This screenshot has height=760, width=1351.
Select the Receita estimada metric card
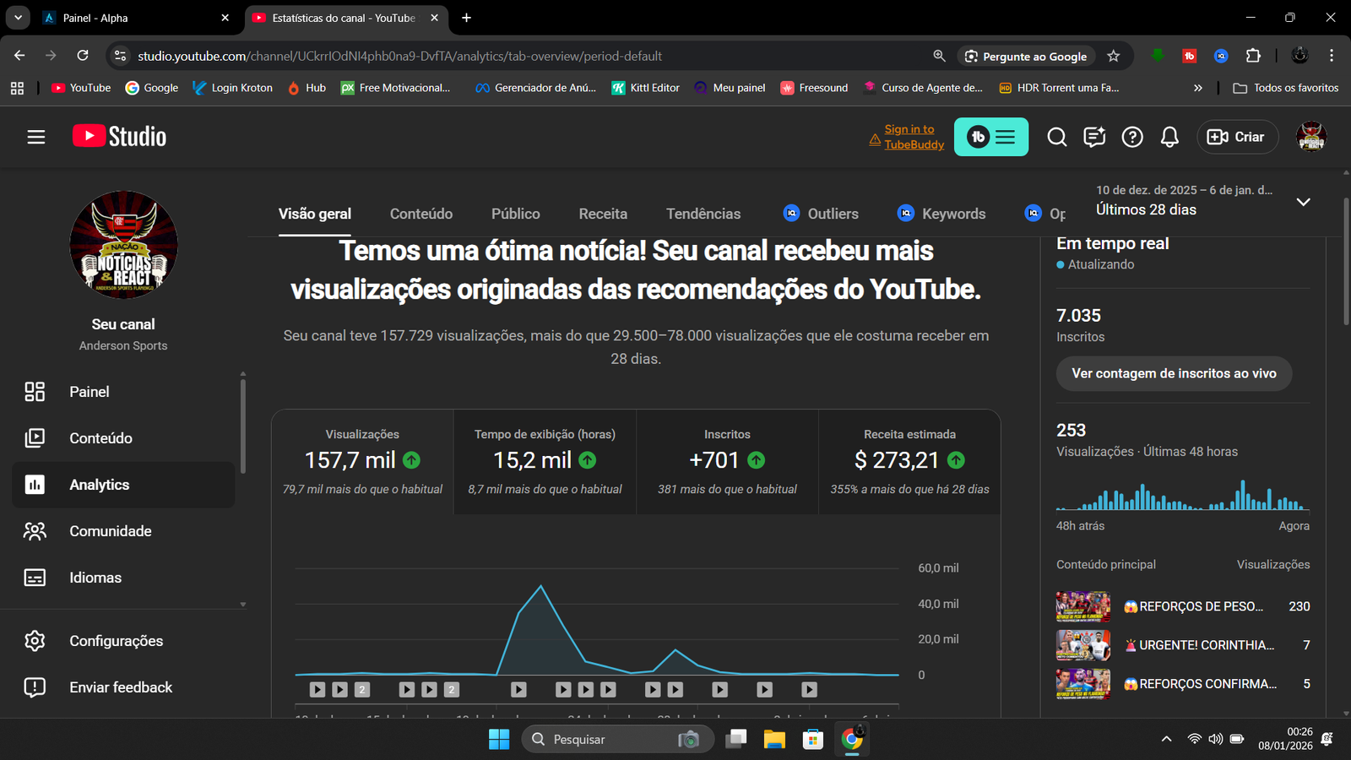909,462
